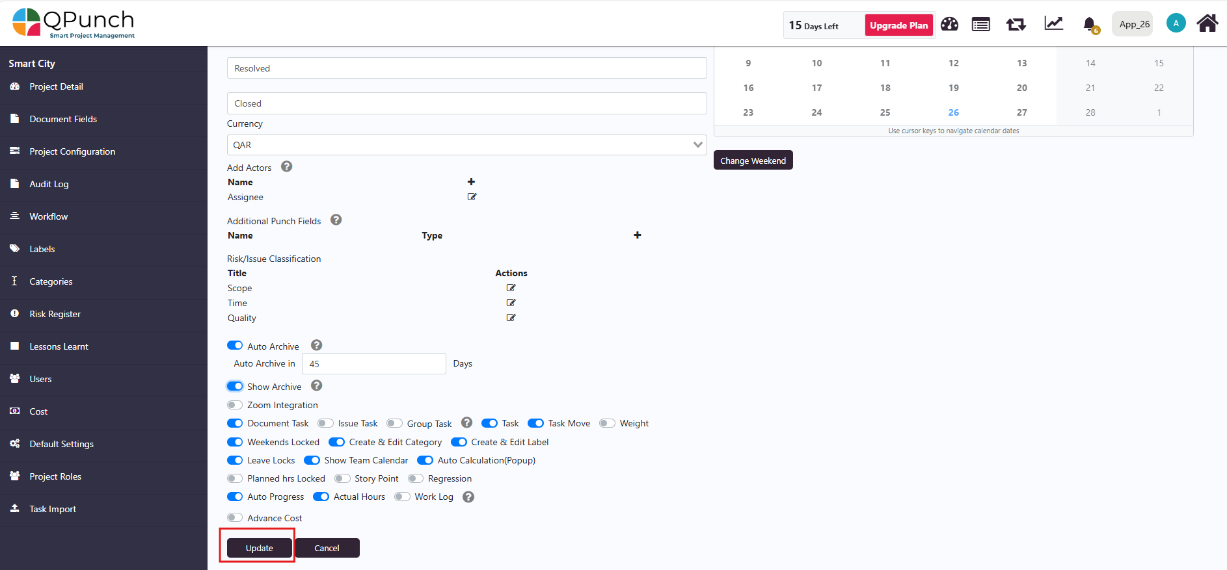Toggle Create & Edit Category switch
Viewport: 1227px width, 570px height.
(x=337, y=442)
